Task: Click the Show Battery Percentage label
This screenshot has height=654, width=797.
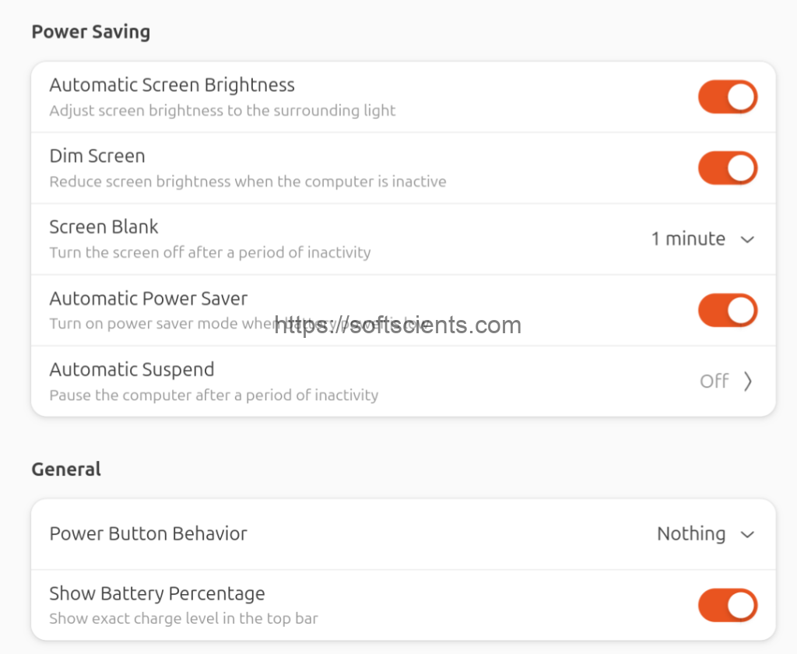Action: click(x=156, y=594)
